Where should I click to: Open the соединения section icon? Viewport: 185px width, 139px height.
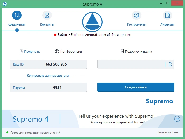[x=17, y=15]
